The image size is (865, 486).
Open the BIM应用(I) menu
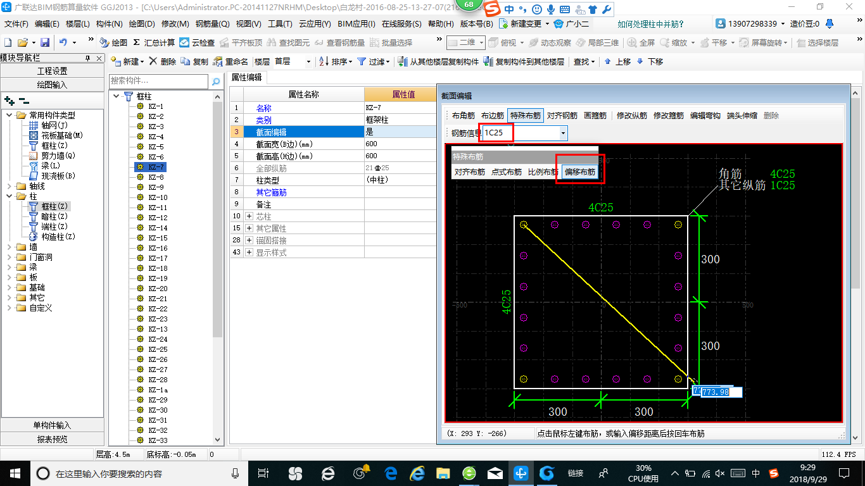pyautogui.click(x=356, y=24)
